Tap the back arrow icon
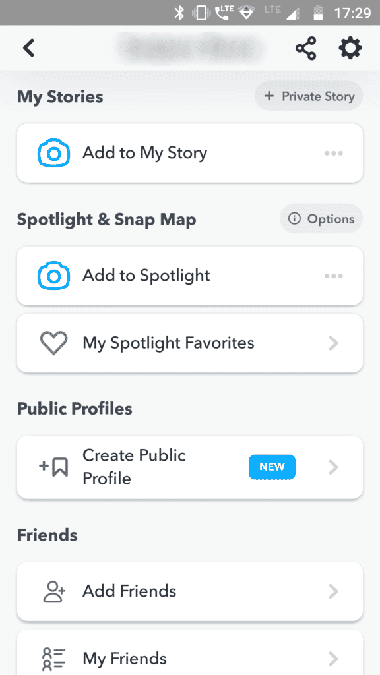 pyautogui.click(x=29, y=47)
